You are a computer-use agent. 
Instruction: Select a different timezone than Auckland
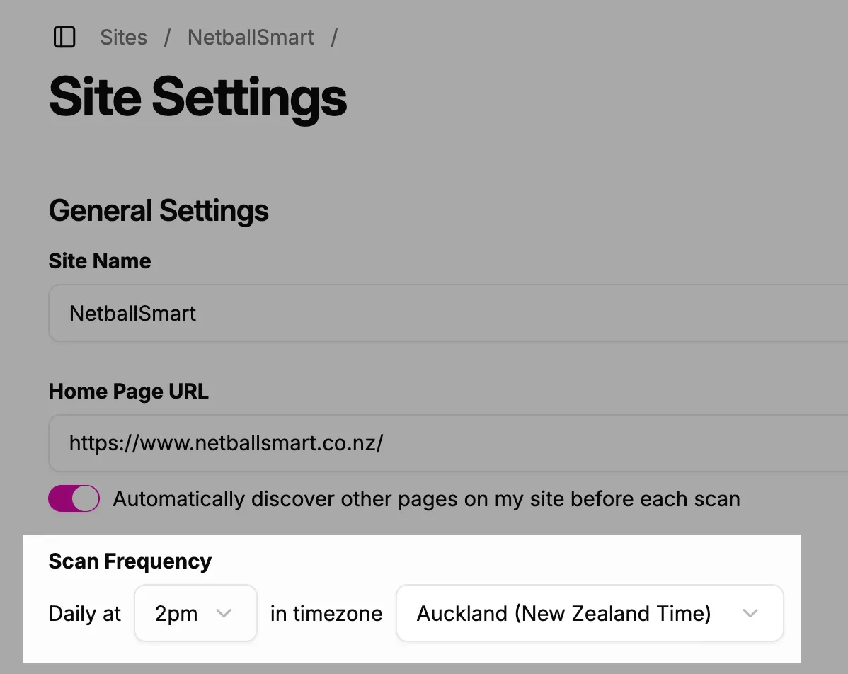click(590, 613)
